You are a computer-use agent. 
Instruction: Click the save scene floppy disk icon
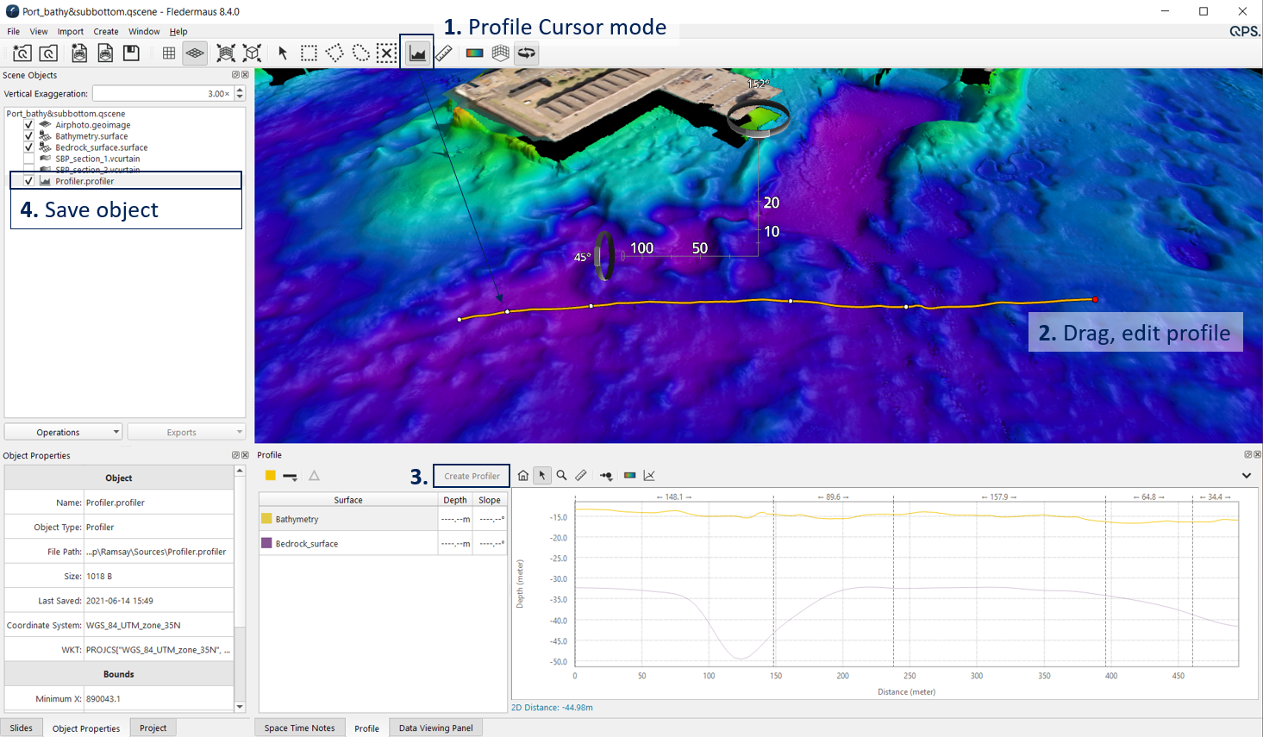tap(131, 53)
